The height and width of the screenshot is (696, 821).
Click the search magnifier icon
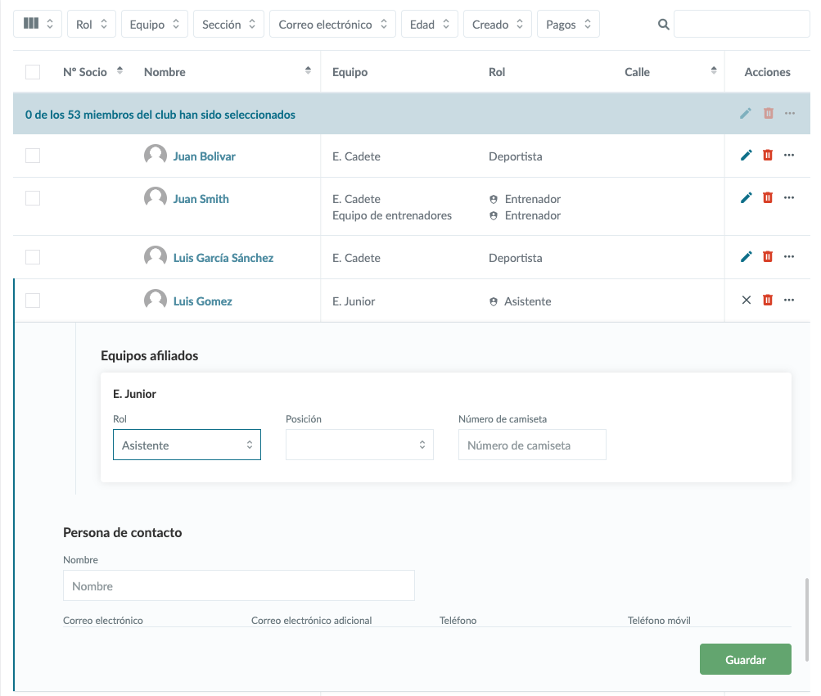(664, 25)
